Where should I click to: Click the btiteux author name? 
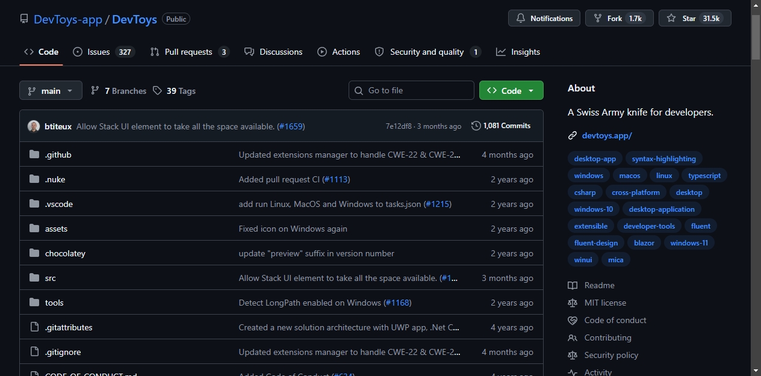point(58,126)
